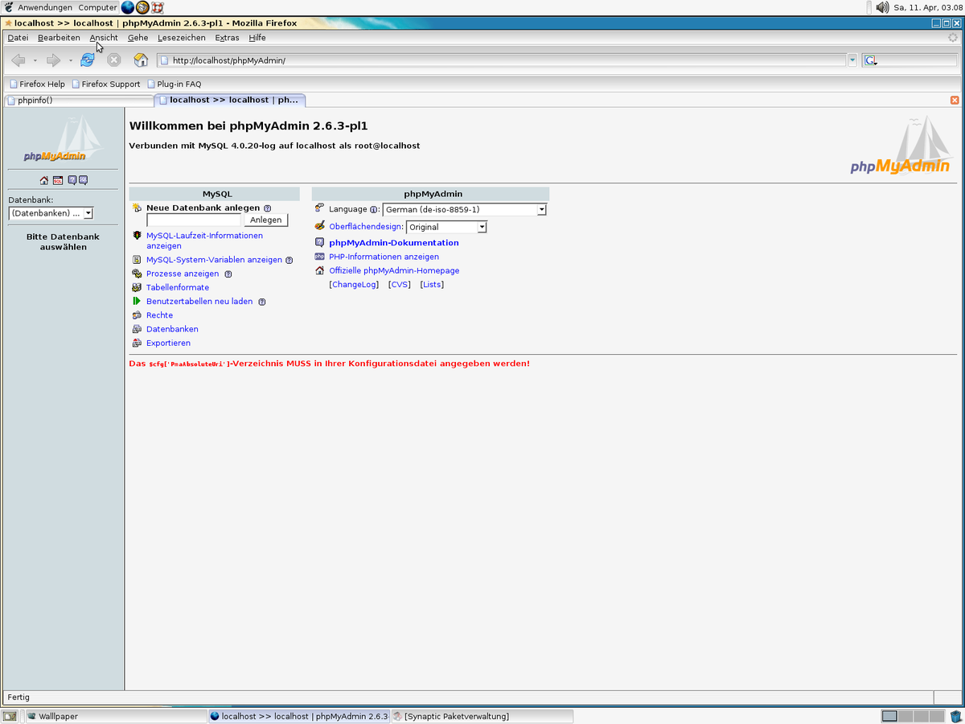Open the back button history dropdown arrow

click(x=35, y=60)
